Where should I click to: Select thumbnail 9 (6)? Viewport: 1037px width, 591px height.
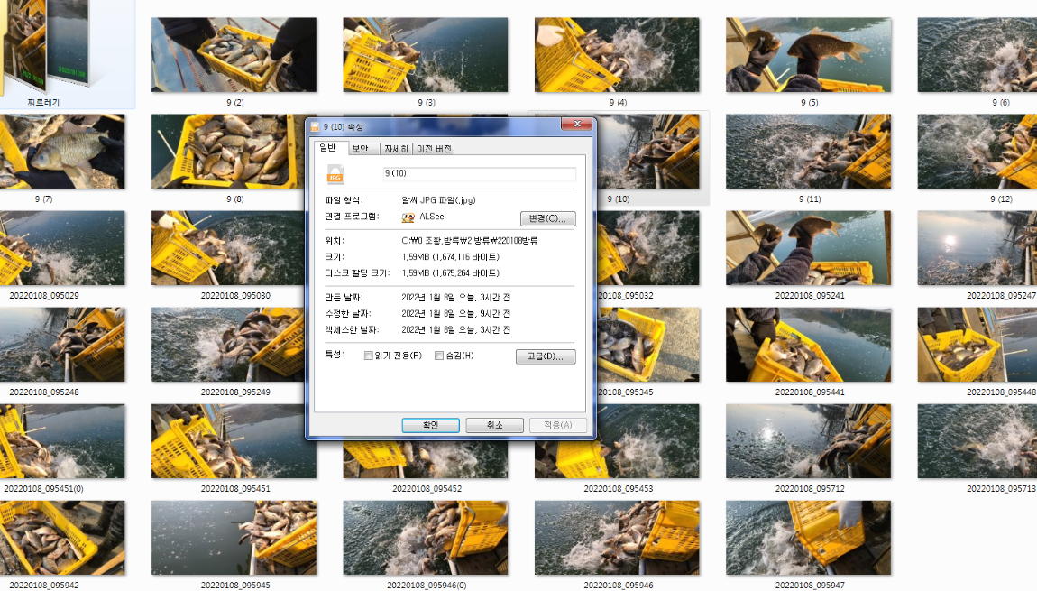click(977, 55)
